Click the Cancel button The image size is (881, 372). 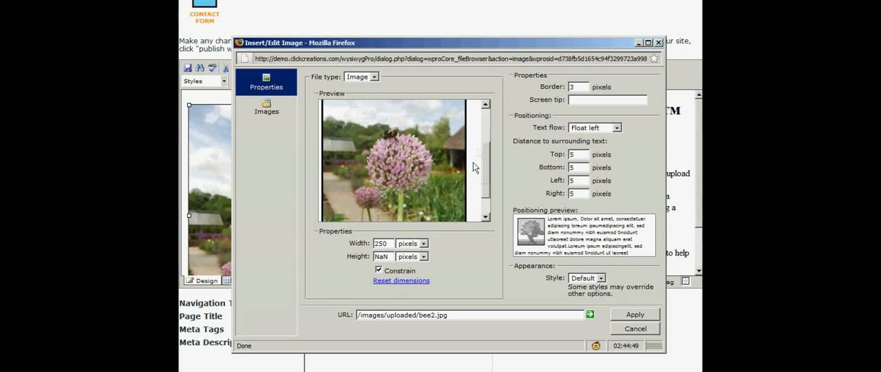tap(635, 329)
